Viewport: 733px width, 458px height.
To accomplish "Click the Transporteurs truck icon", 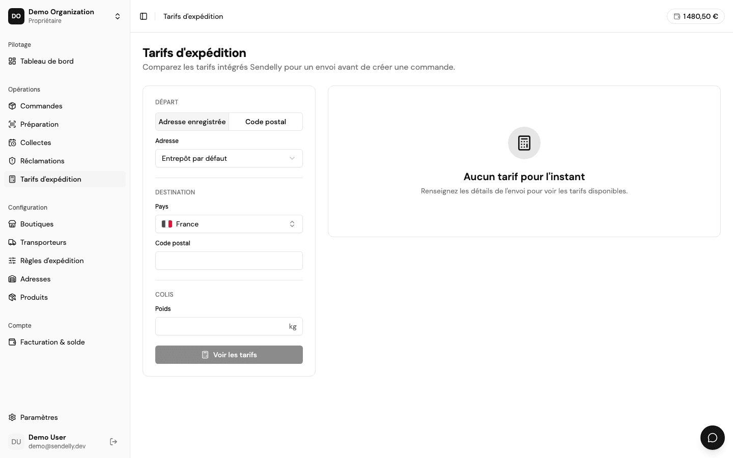I will pos(12,242).
